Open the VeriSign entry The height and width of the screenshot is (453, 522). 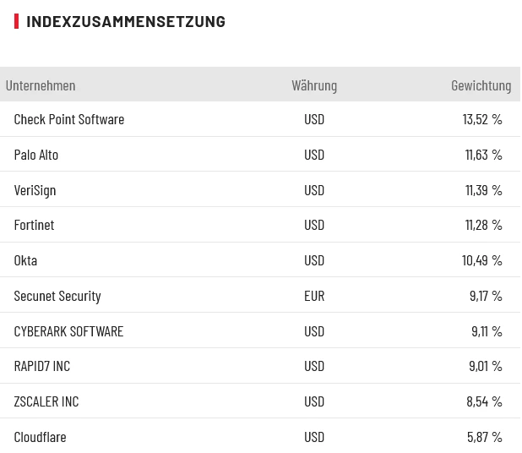[35, 190]
